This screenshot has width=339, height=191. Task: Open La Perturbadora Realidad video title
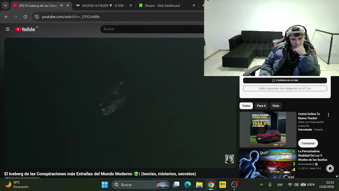tap(313, 155)
